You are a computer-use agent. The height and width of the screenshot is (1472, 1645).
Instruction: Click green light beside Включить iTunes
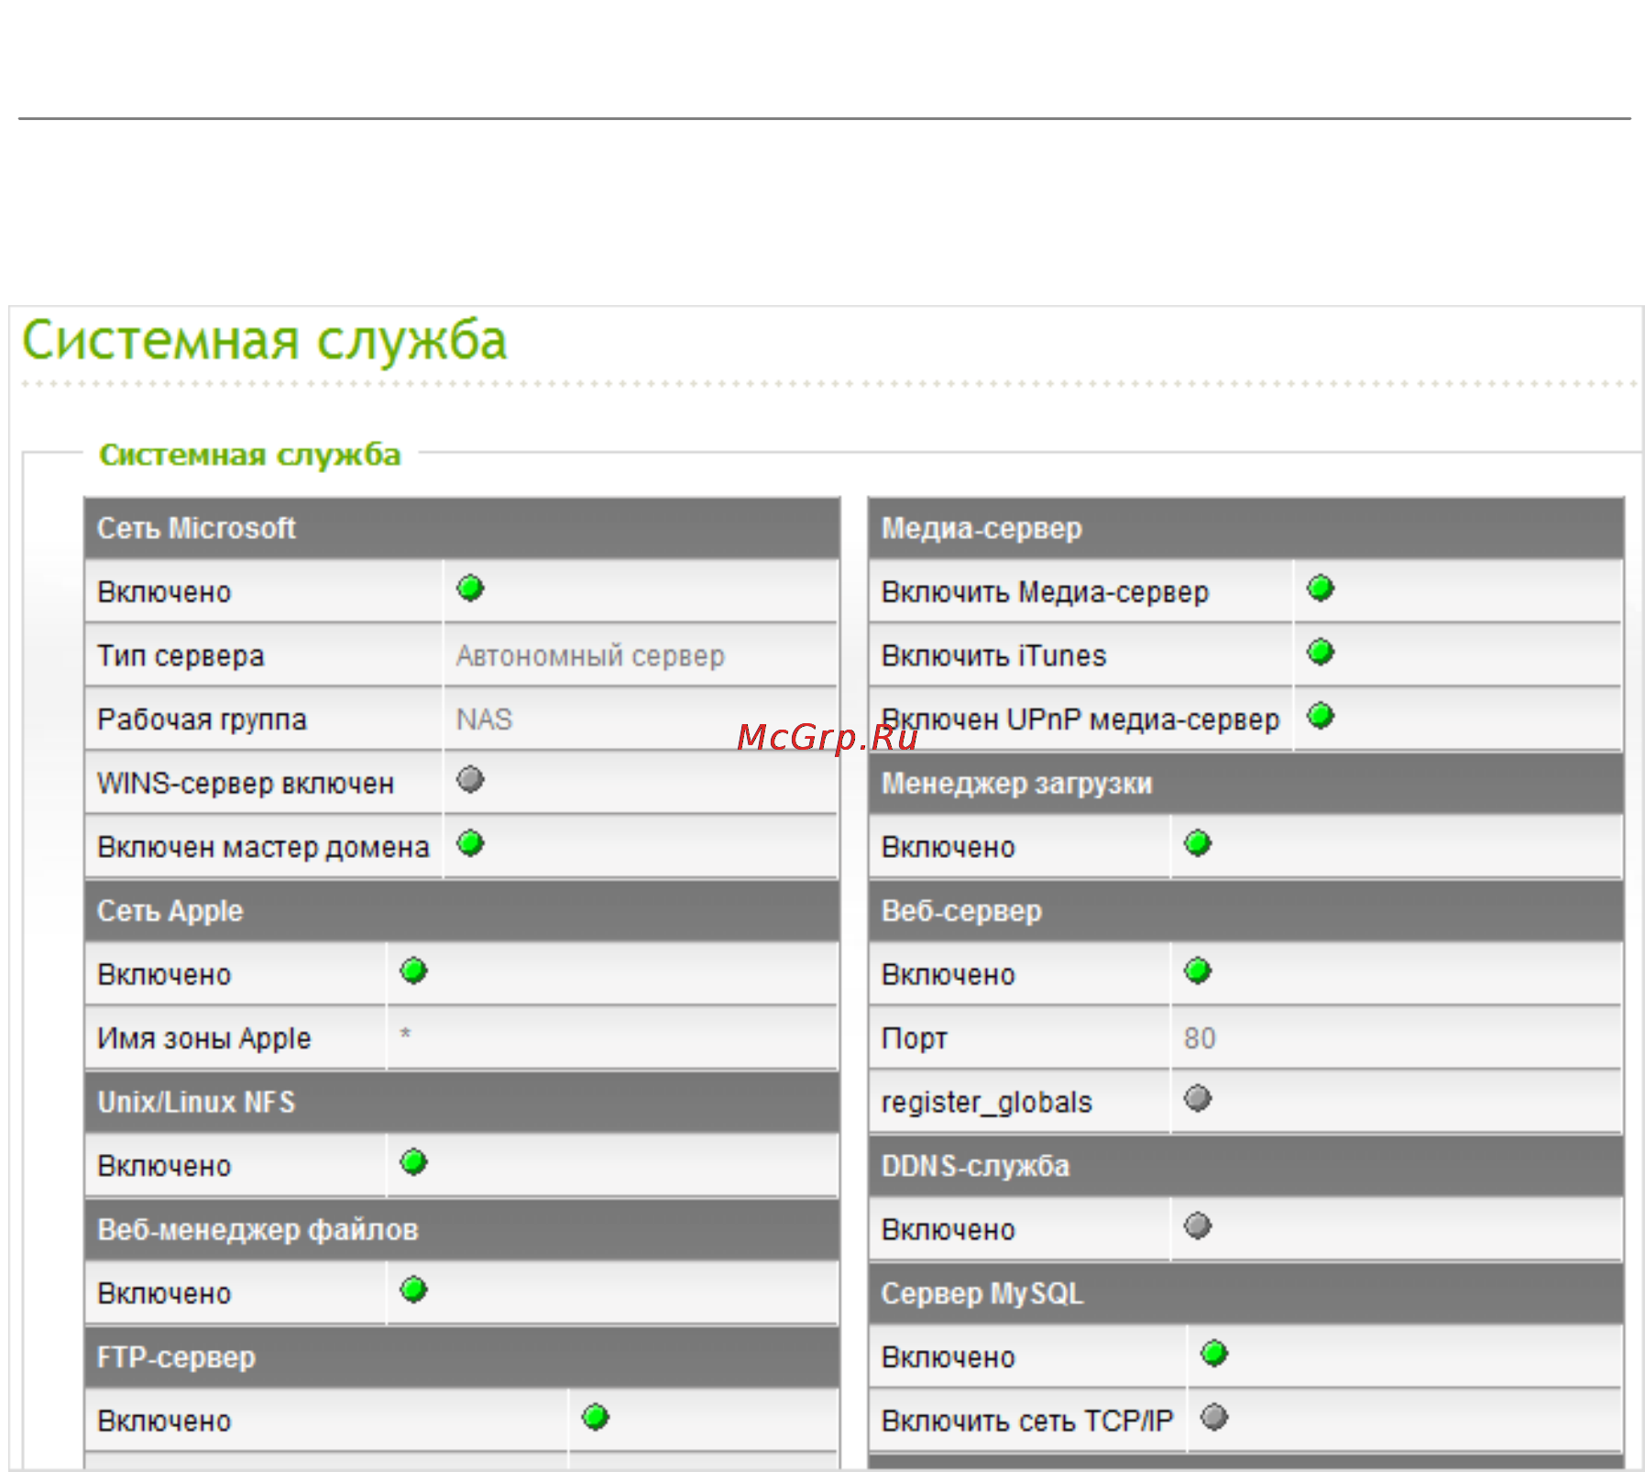point(1321,652)
